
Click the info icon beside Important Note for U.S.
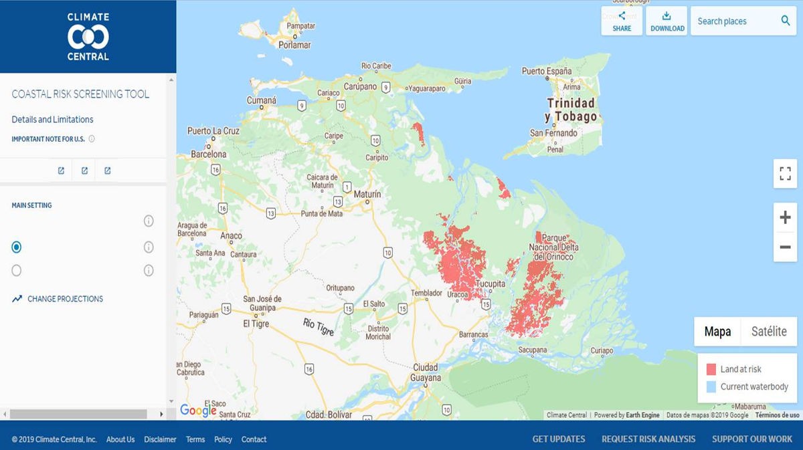92,139
